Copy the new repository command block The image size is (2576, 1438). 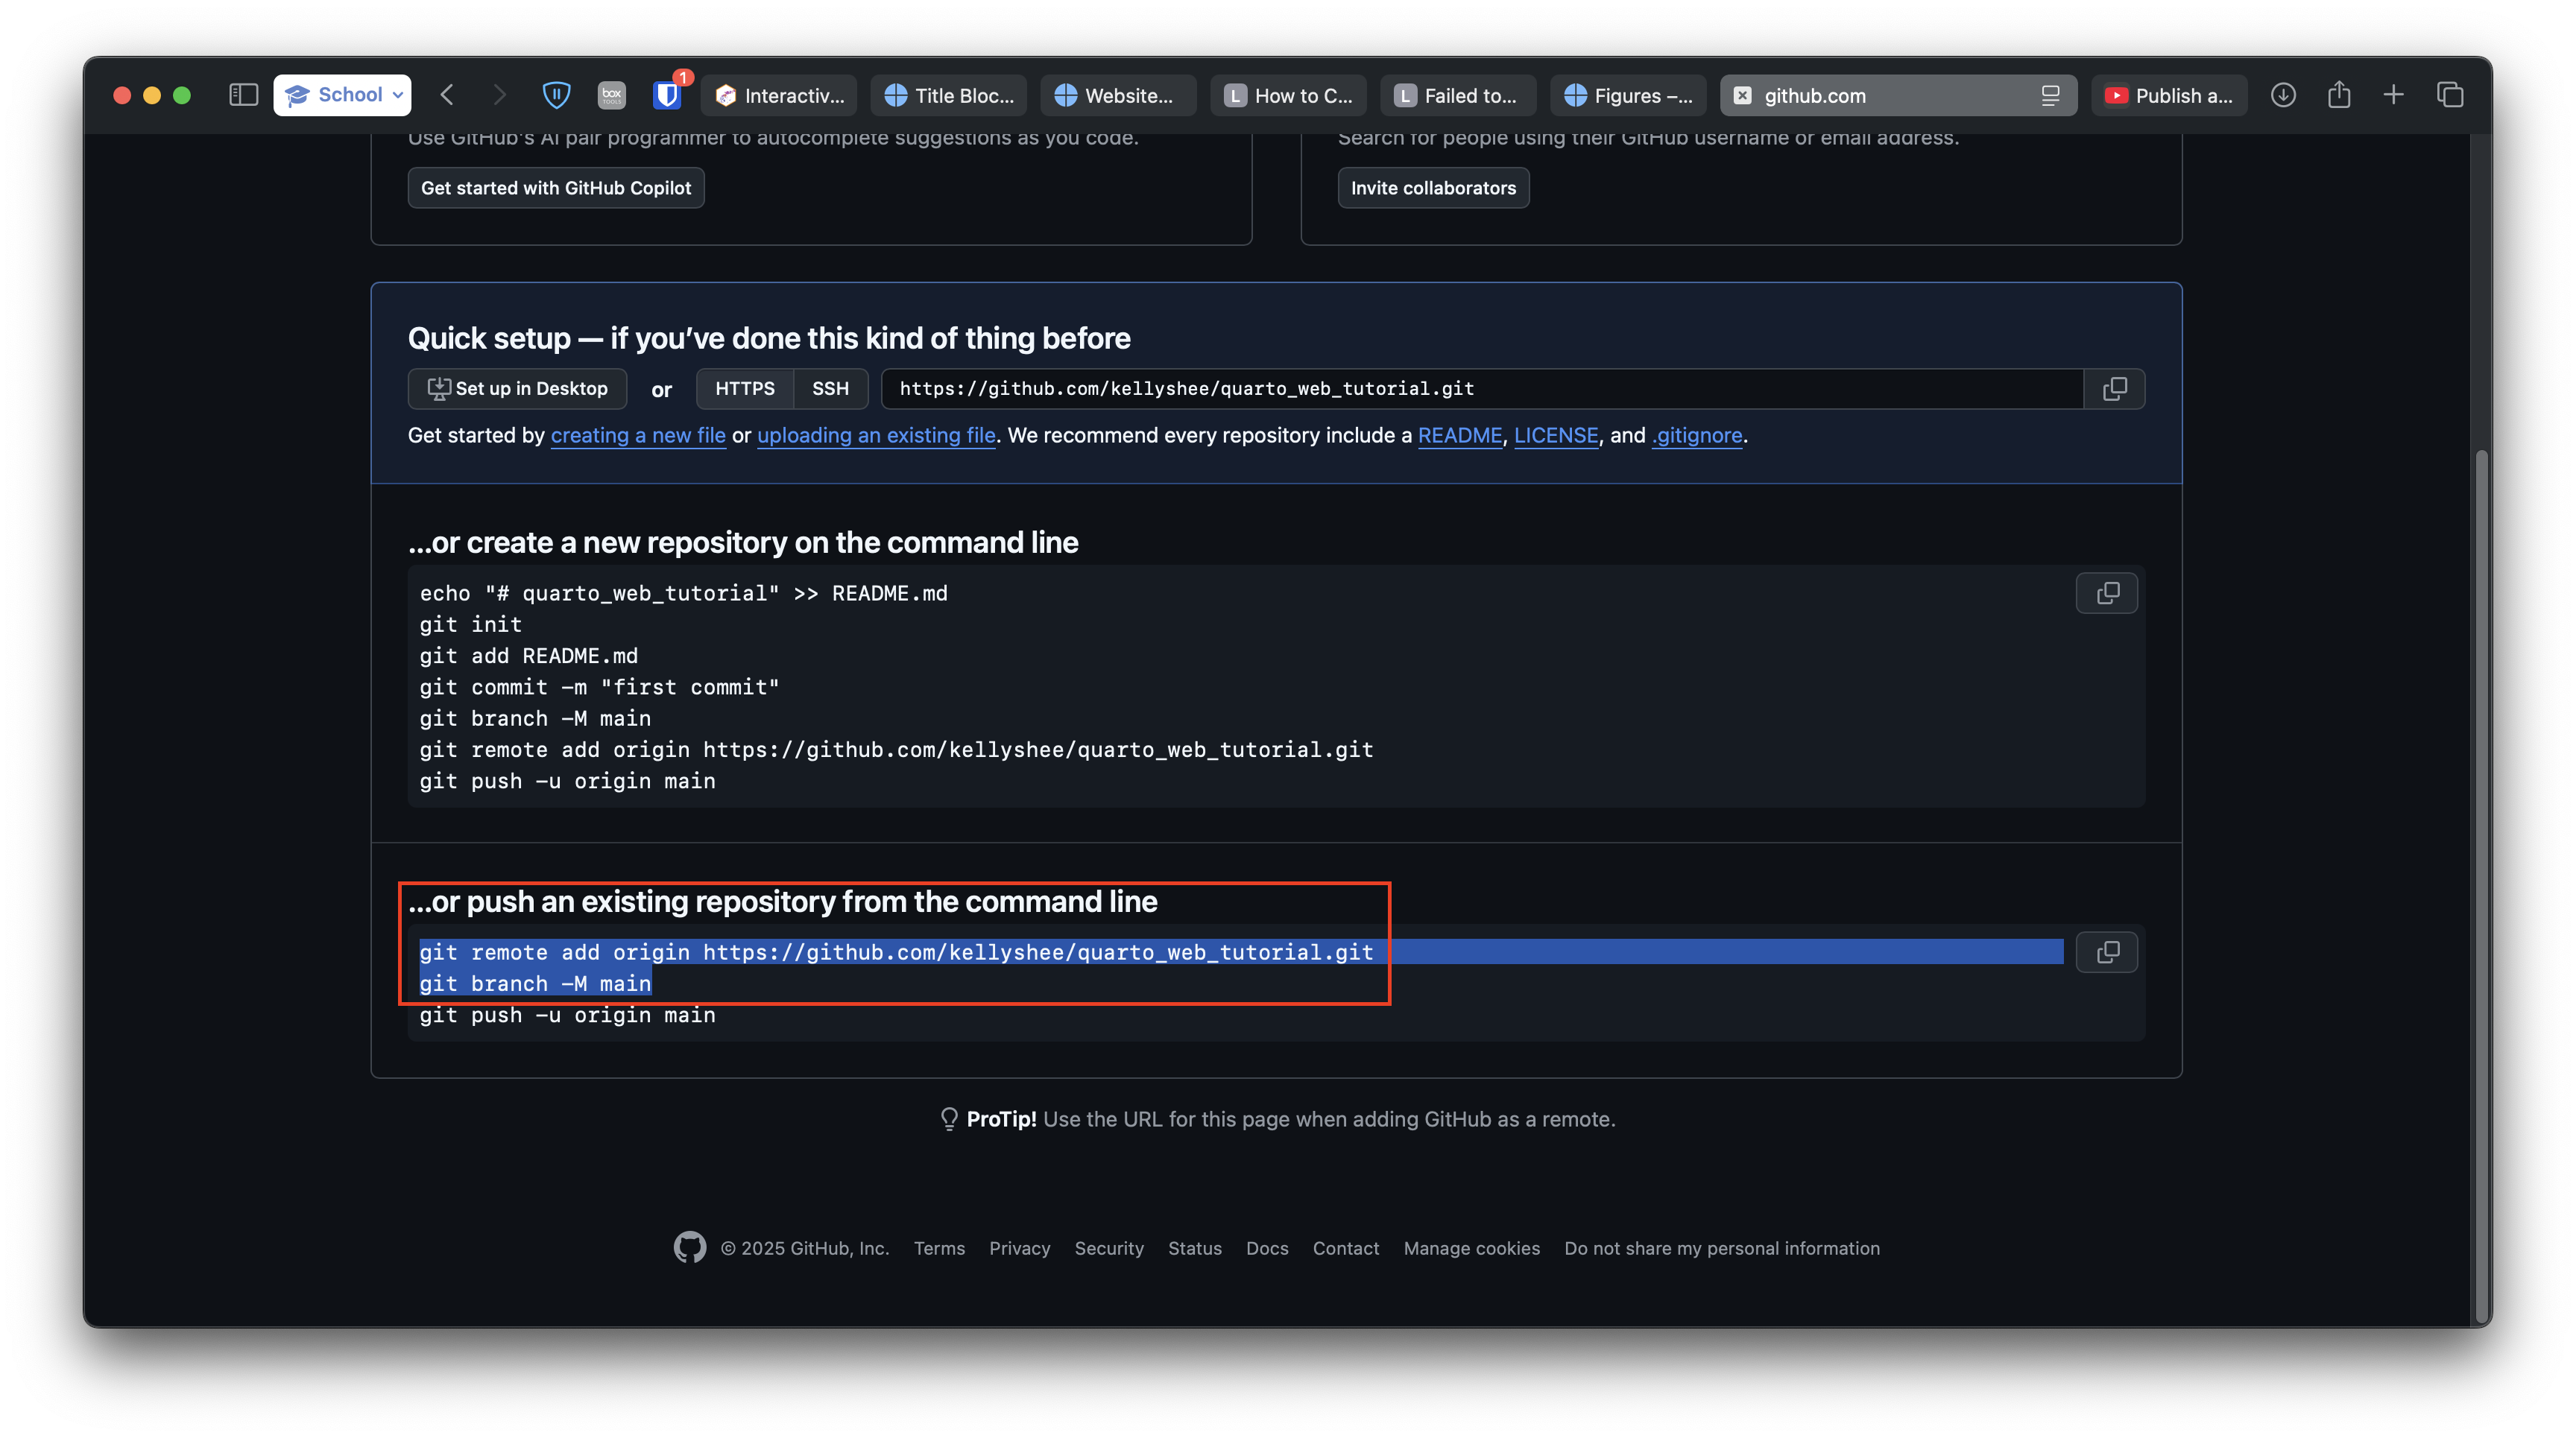click(x=2106, y=594)
